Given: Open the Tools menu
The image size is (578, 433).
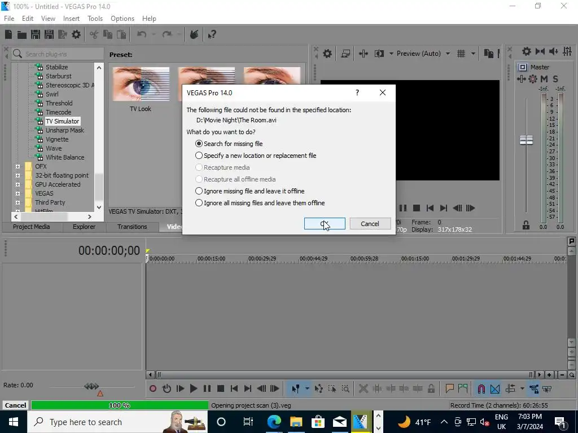Looking at the screenshot, I should pos(95,19).
